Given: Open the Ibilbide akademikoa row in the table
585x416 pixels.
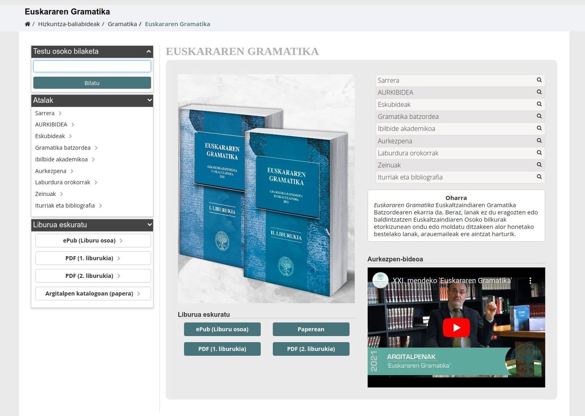Looking at the screenshot, I should click(x=460, y=129).
